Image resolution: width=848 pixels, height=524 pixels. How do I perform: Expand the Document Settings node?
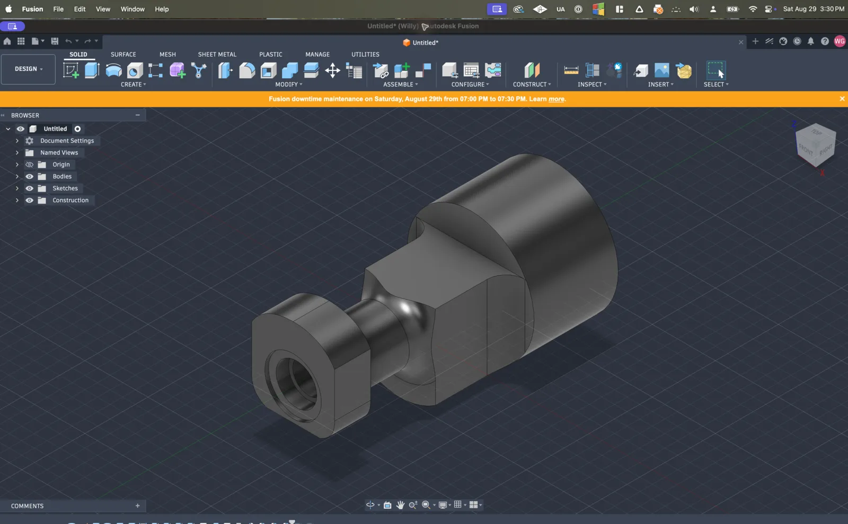tap(17, 141)
